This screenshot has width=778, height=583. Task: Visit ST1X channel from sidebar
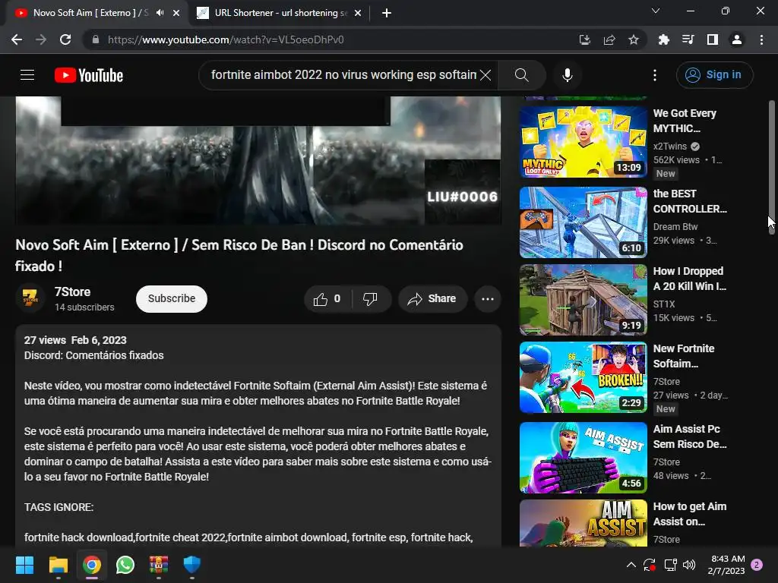coord(664,304)
